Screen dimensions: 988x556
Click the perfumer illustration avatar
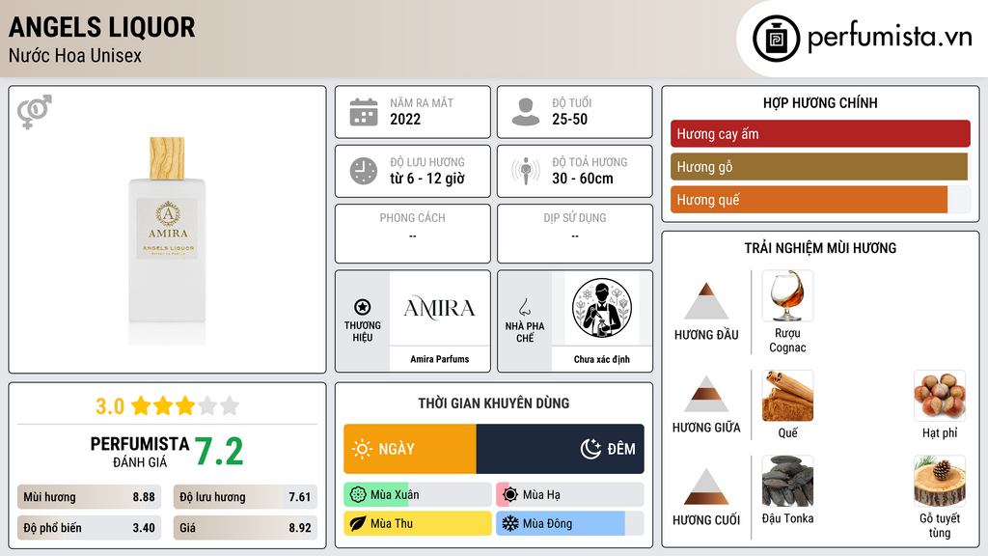(602, 308)
